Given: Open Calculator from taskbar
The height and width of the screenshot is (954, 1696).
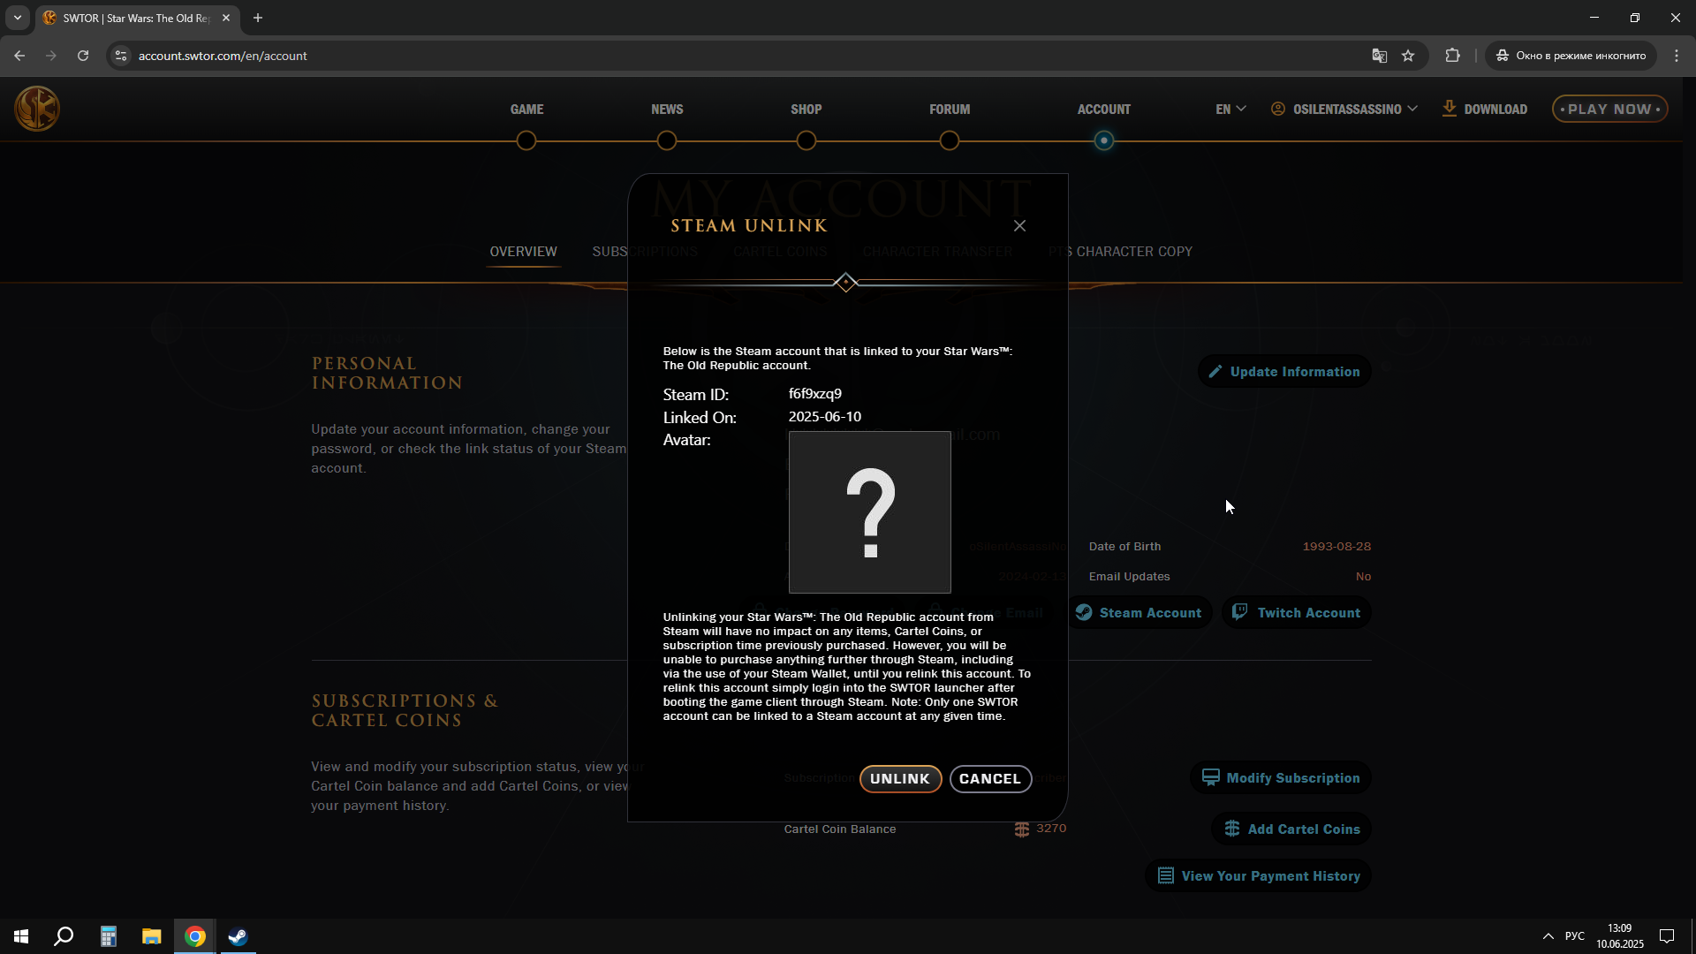Looking at the screenshot, I should point(108,936).
